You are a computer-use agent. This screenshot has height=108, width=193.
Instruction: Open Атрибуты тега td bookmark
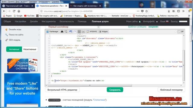(x=96, y=16)
